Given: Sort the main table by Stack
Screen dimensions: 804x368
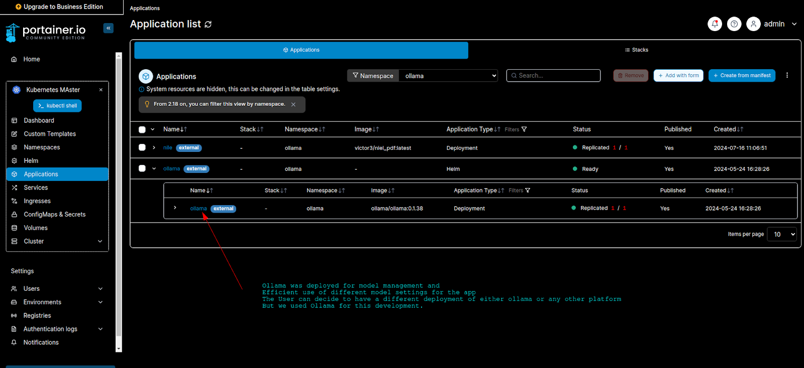Looking at the screenshot, I should point(252,129).
